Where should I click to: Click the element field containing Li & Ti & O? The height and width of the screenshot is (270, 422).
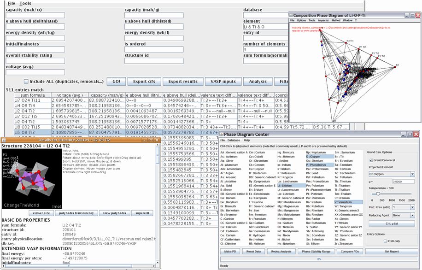[x=266, y=27]
